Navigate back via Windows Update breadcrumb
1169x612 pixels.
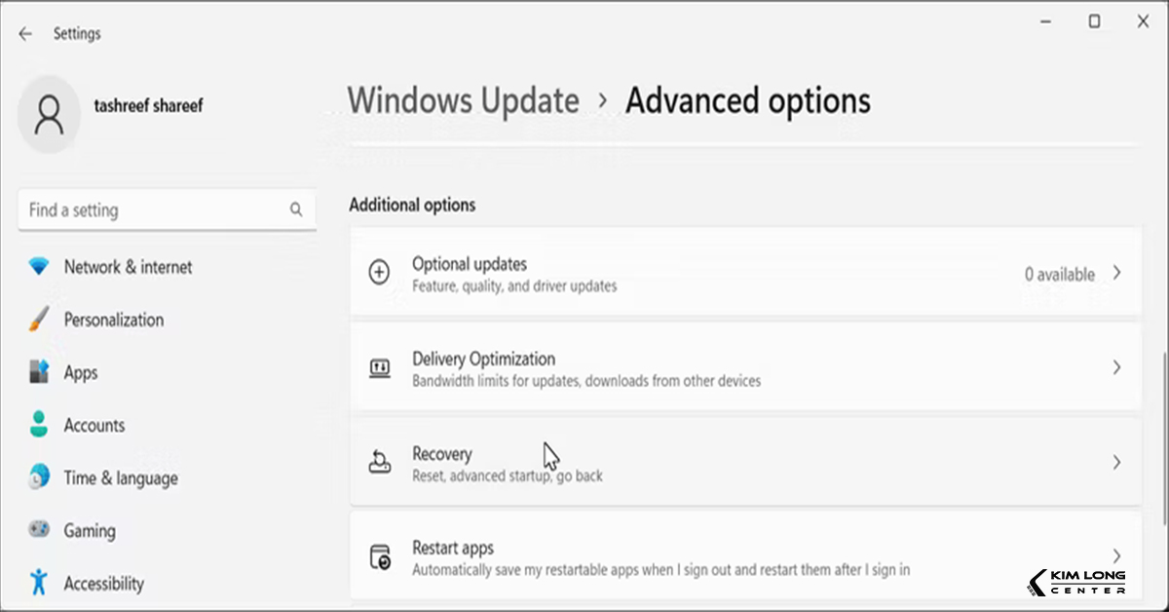tap(463, 100)
